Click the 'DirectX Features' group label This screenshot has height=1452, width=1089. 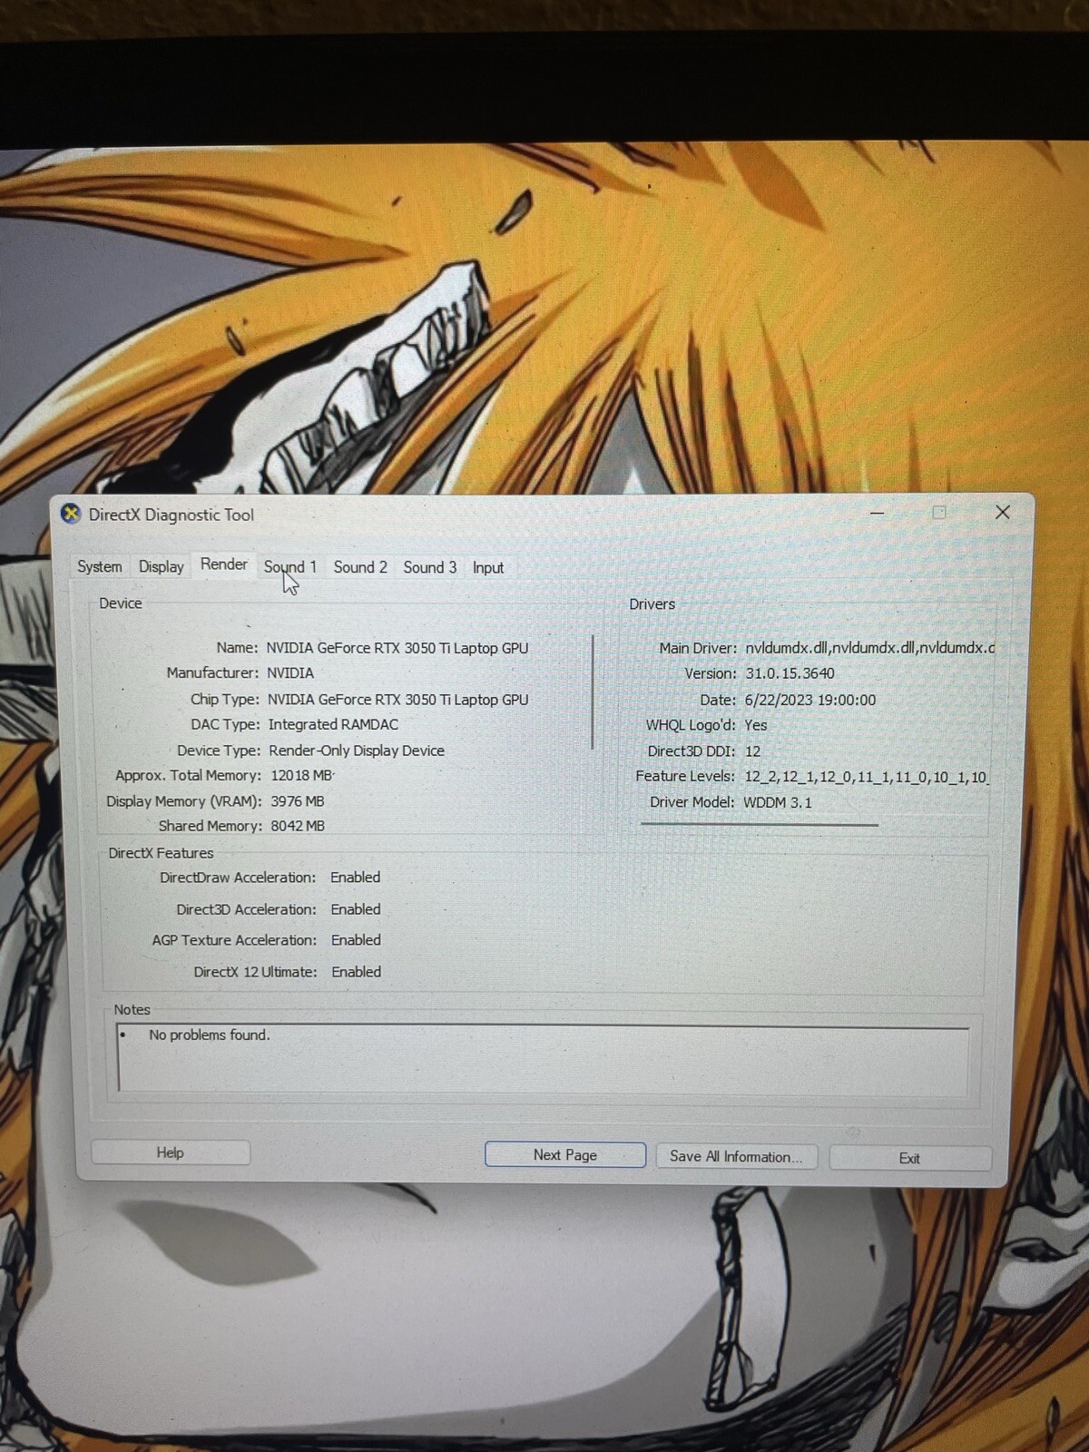[x=162, y=853]
